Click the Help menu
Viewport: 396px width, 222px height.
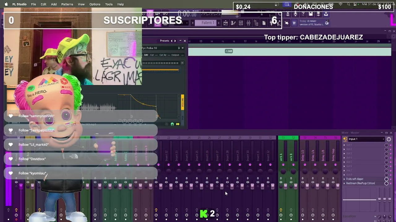pyautogui.click(x=121, y=4)
